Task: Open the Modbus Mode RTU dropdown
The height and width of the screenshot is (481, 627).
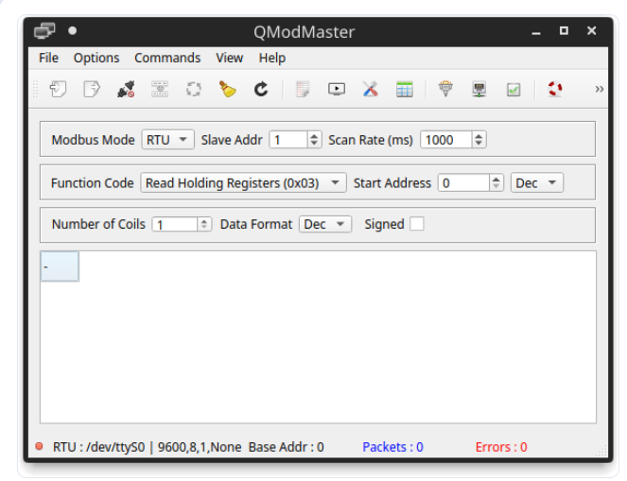Action: click(x=168, y=140)
